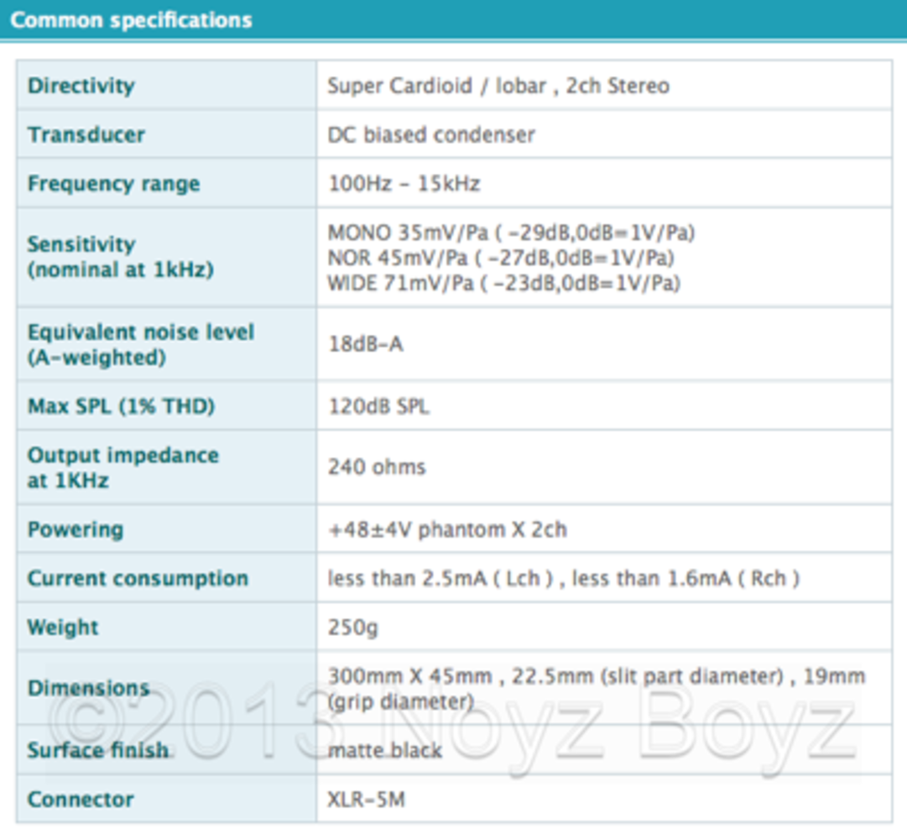Screen dimensions: 907x839
Task: Click the WIDE 71mV/Pa sensitivity line
Action: (503, 284)
